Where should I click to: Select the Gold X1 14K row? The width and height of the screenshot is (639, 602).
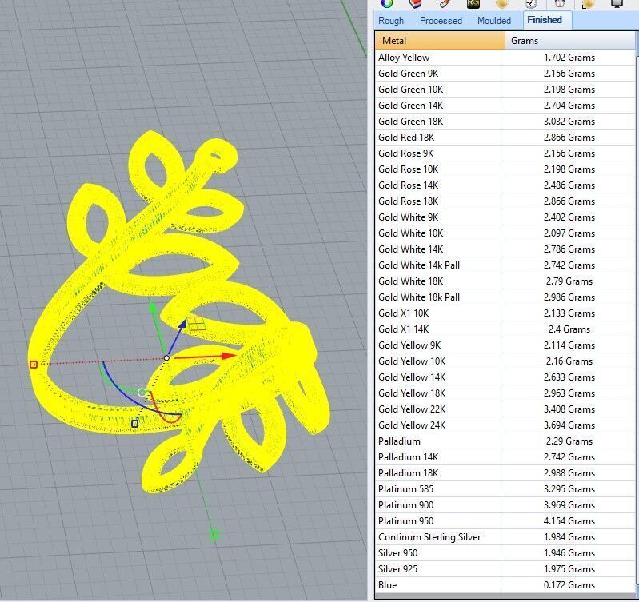[x=505, y=329]
